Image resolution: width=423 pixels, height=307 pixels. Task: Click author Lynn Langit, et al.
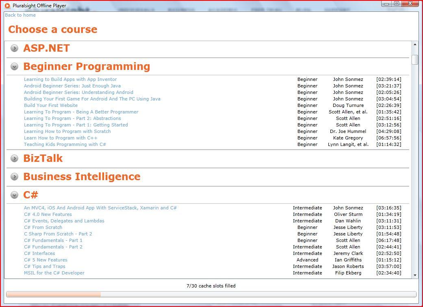coord(348,144)
